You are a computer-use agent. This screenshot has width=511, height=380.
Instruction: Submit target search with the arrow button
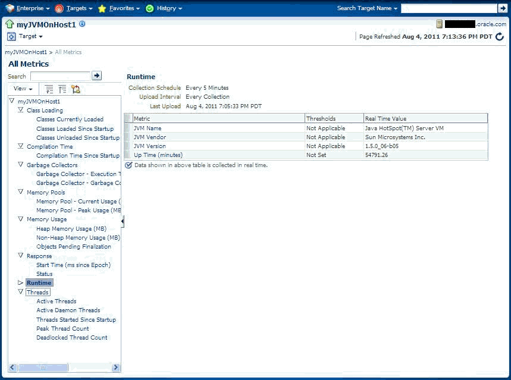[x=502, y=8]
